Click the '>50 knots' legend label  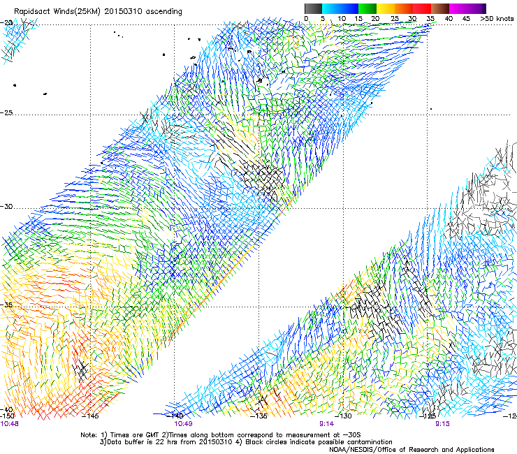click(x=497, y=19)
